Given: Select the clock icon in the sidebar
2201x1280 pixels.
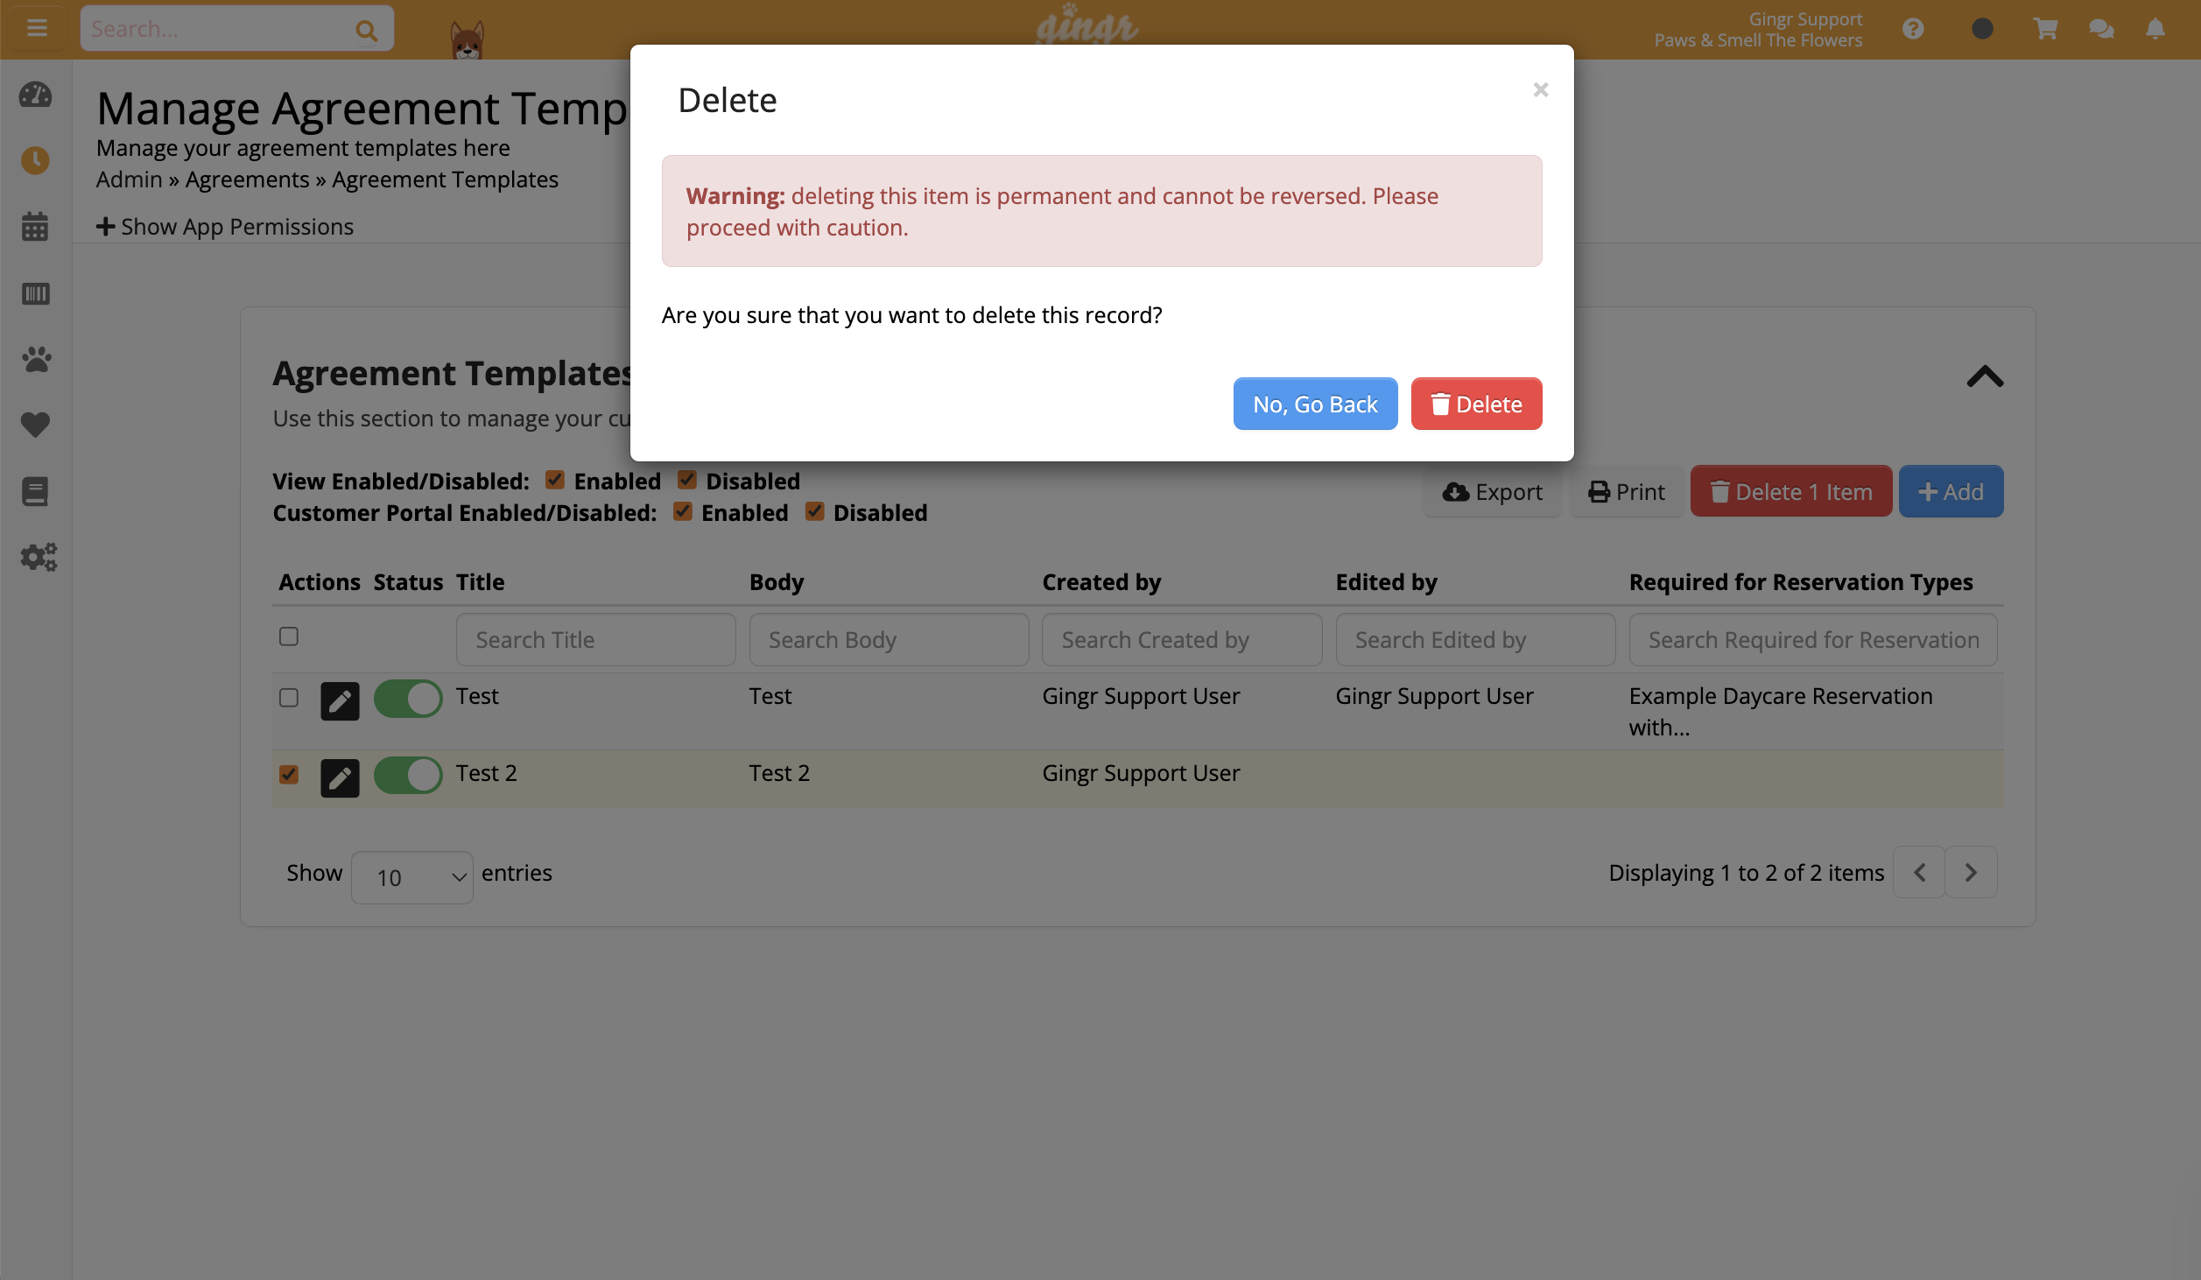Looking at the screenshot, I should tap(35, 160).
